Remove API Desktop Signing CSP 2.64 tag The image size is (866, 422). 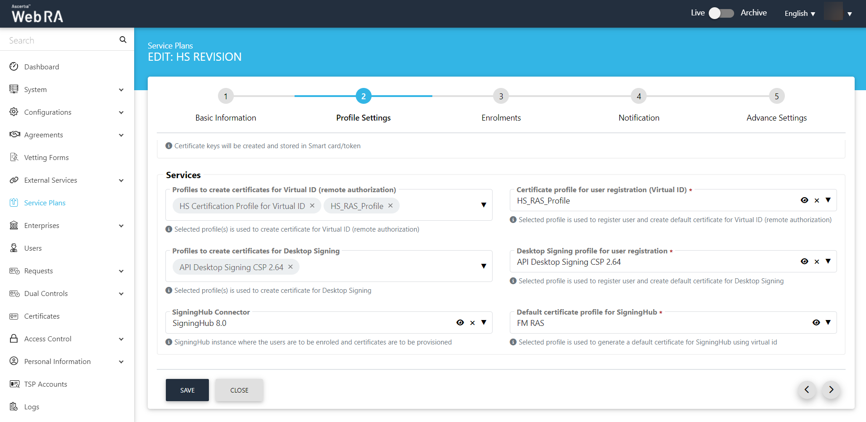[x=290, y=267]
